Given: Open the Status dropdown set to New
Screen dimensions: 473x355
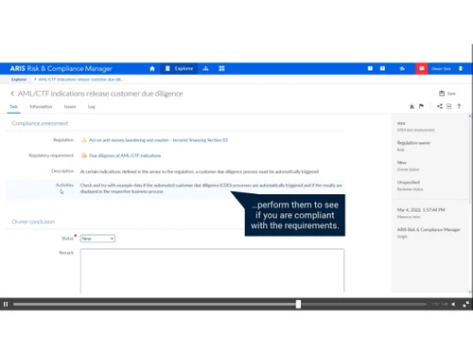Looking at the screenshot, I should (97, 239).
